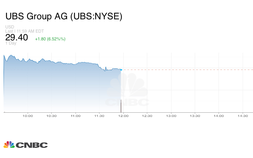The width and height of the screenshot is (253, 158).
Task: Click the 14:30 time axis label
Action: coord(243,116)
